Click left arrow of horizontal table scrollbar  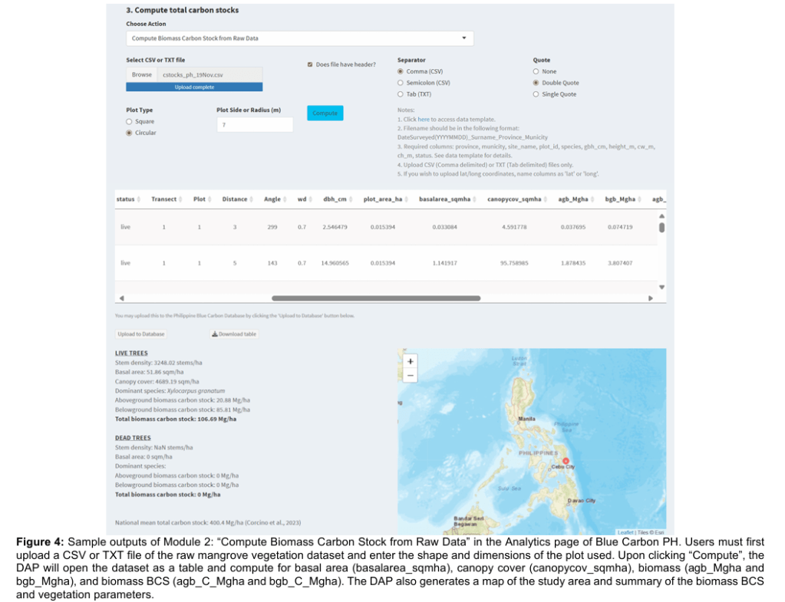click(121, 298)
